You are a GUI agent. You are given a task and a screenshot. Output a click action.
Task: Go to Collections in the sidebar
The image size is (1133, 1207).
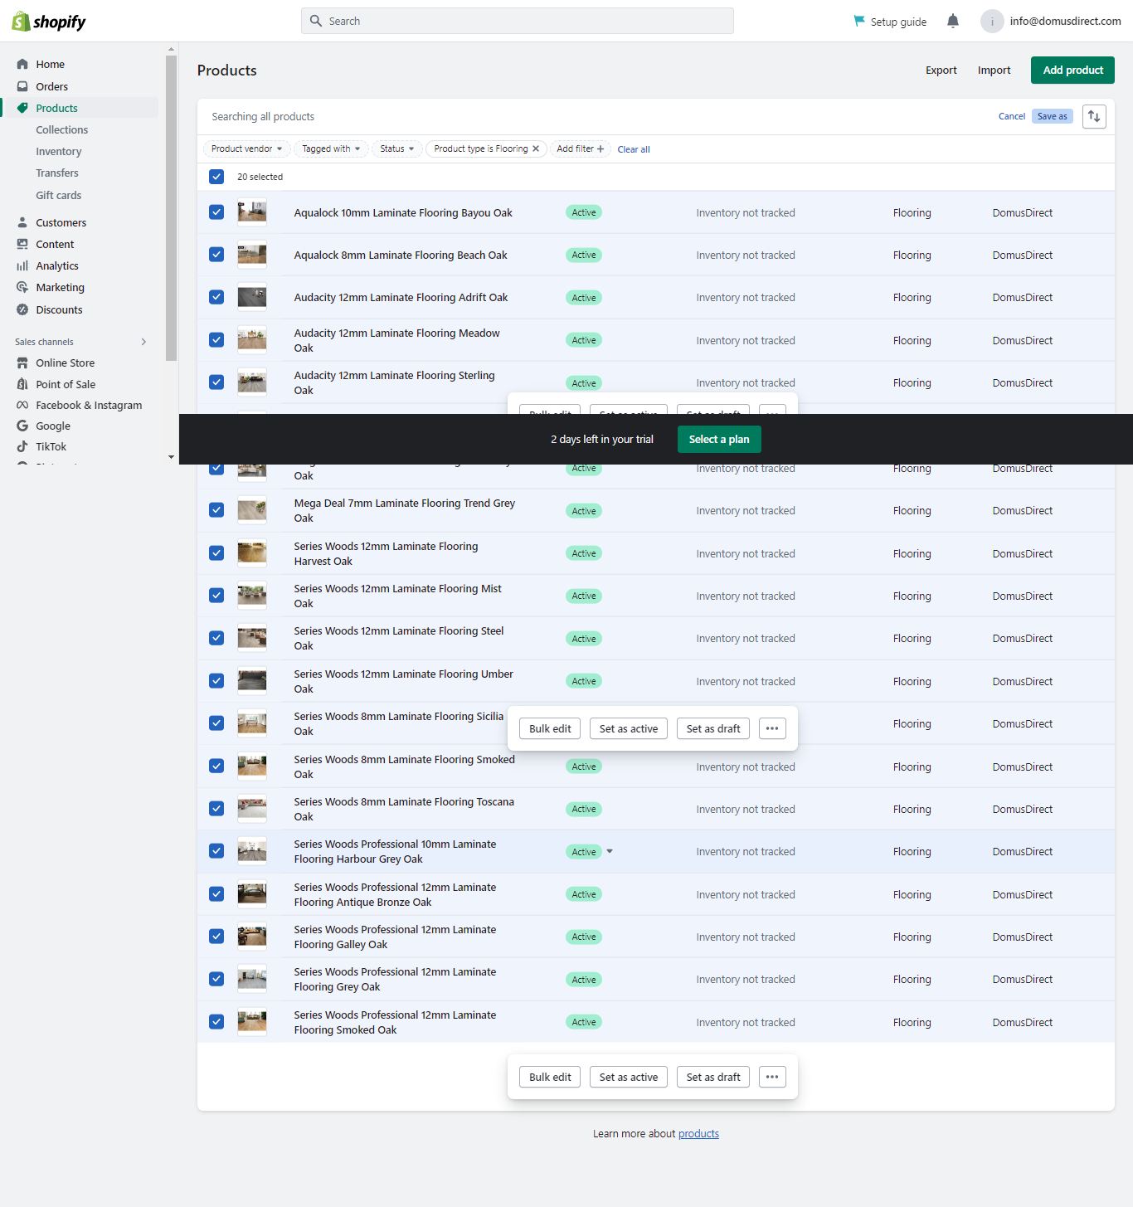pos(61,130)
